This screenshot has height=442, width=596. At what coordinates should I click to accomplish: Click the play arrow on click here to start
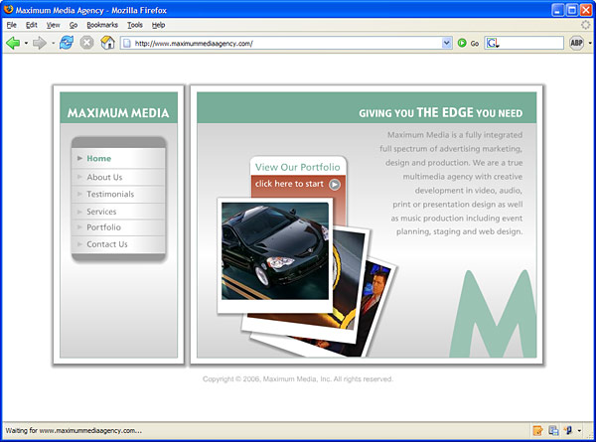pyautogui.click(x=335, y=185)
